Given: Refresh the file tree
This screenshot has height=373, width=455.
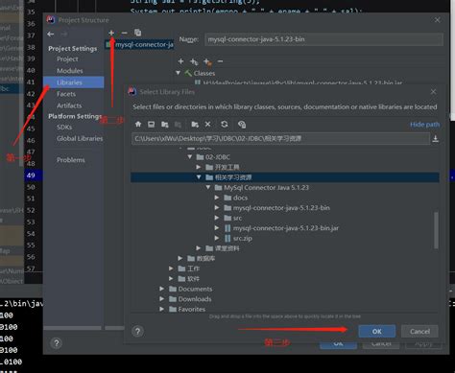Looking at the screenshot, I should [225, 125].
